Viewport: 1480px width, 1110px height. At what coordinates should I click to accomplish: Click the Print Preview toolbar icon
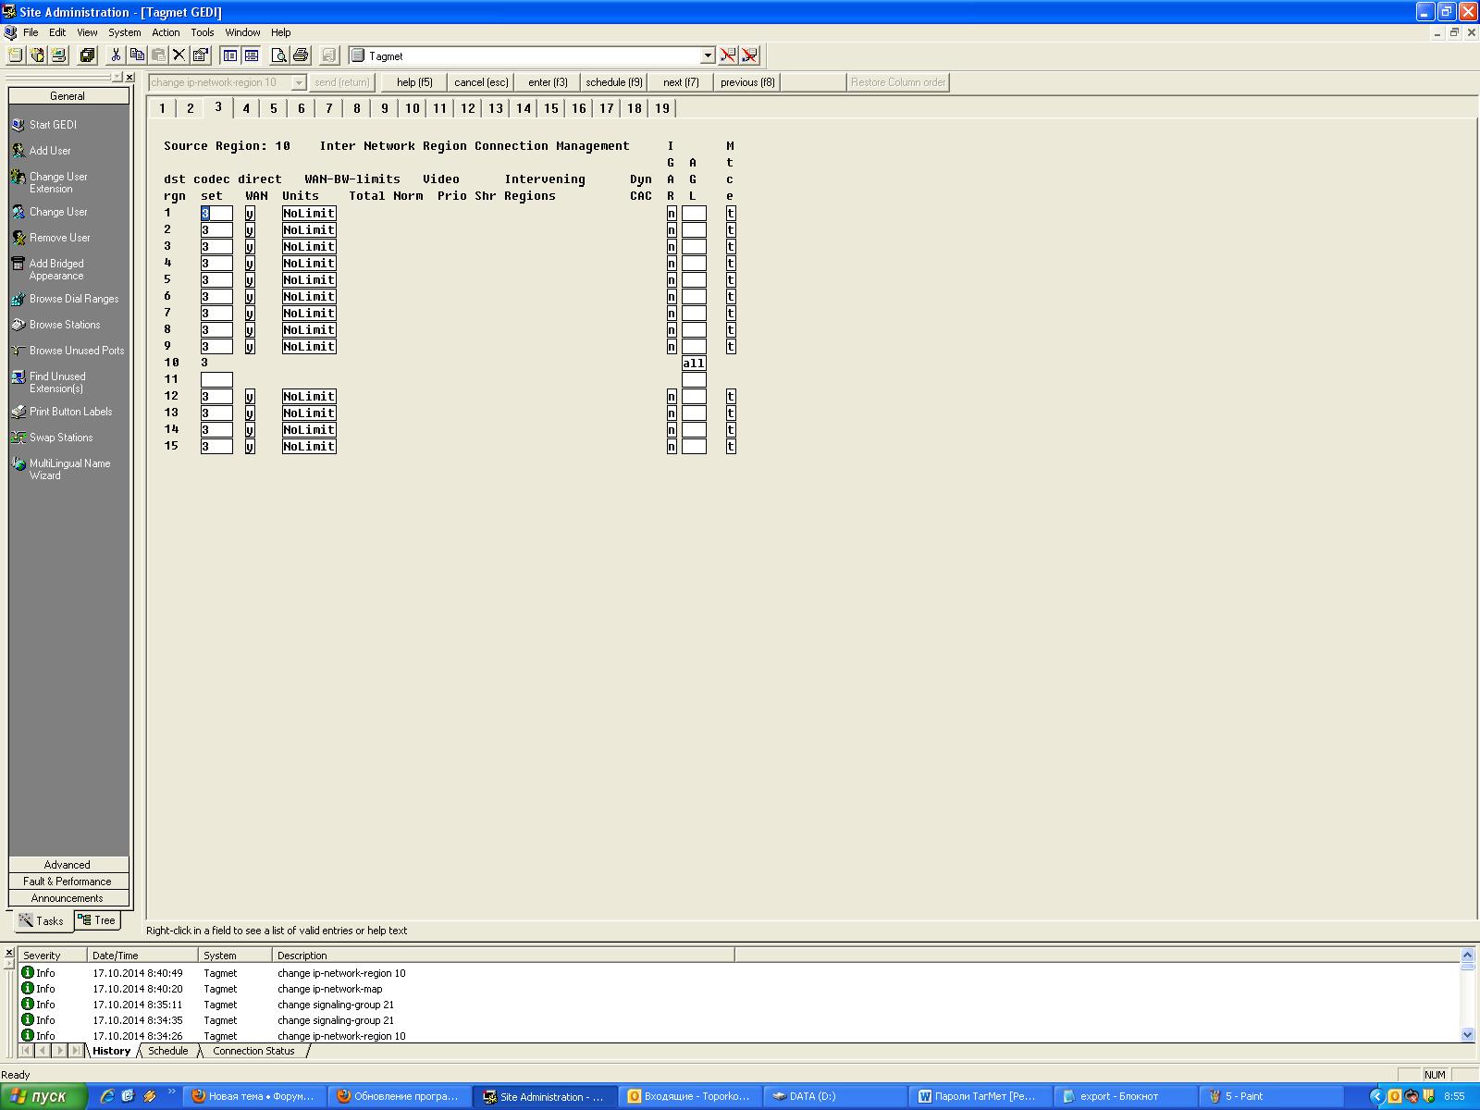coord(278,55)
